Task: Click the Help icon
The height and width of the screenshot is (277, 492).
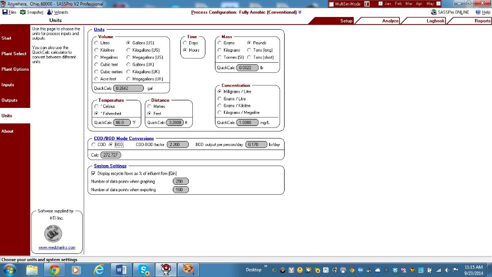Action: [478, 12]
